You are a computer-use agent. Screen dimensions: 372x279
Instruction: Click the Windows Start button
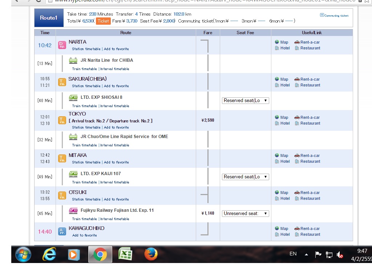point(23,254)
